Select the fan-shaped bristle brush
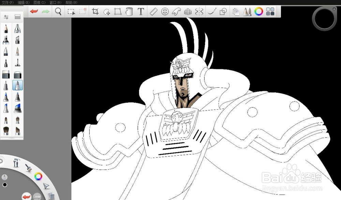Screen dimensions: 341x200 17,120
